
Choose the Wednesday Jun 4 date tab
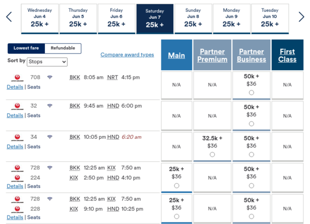[40, 19]
